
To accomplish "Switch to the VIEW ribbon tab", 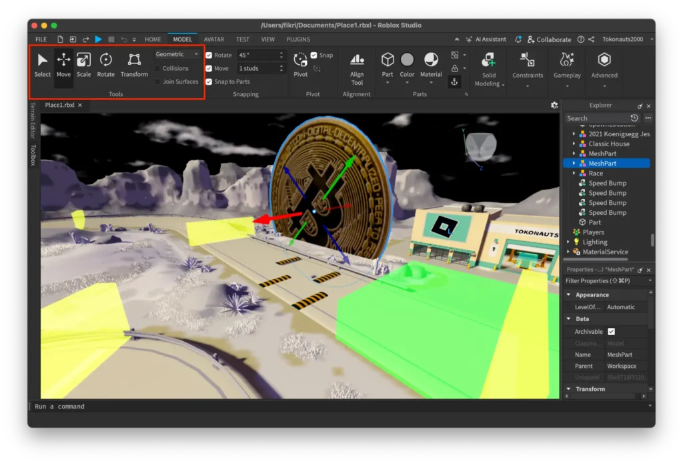I will pyautogui.click(x=268, y=39).
